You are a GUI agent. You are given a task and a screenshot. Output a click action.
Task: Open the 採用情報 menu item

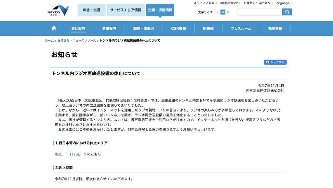(275, 29)
